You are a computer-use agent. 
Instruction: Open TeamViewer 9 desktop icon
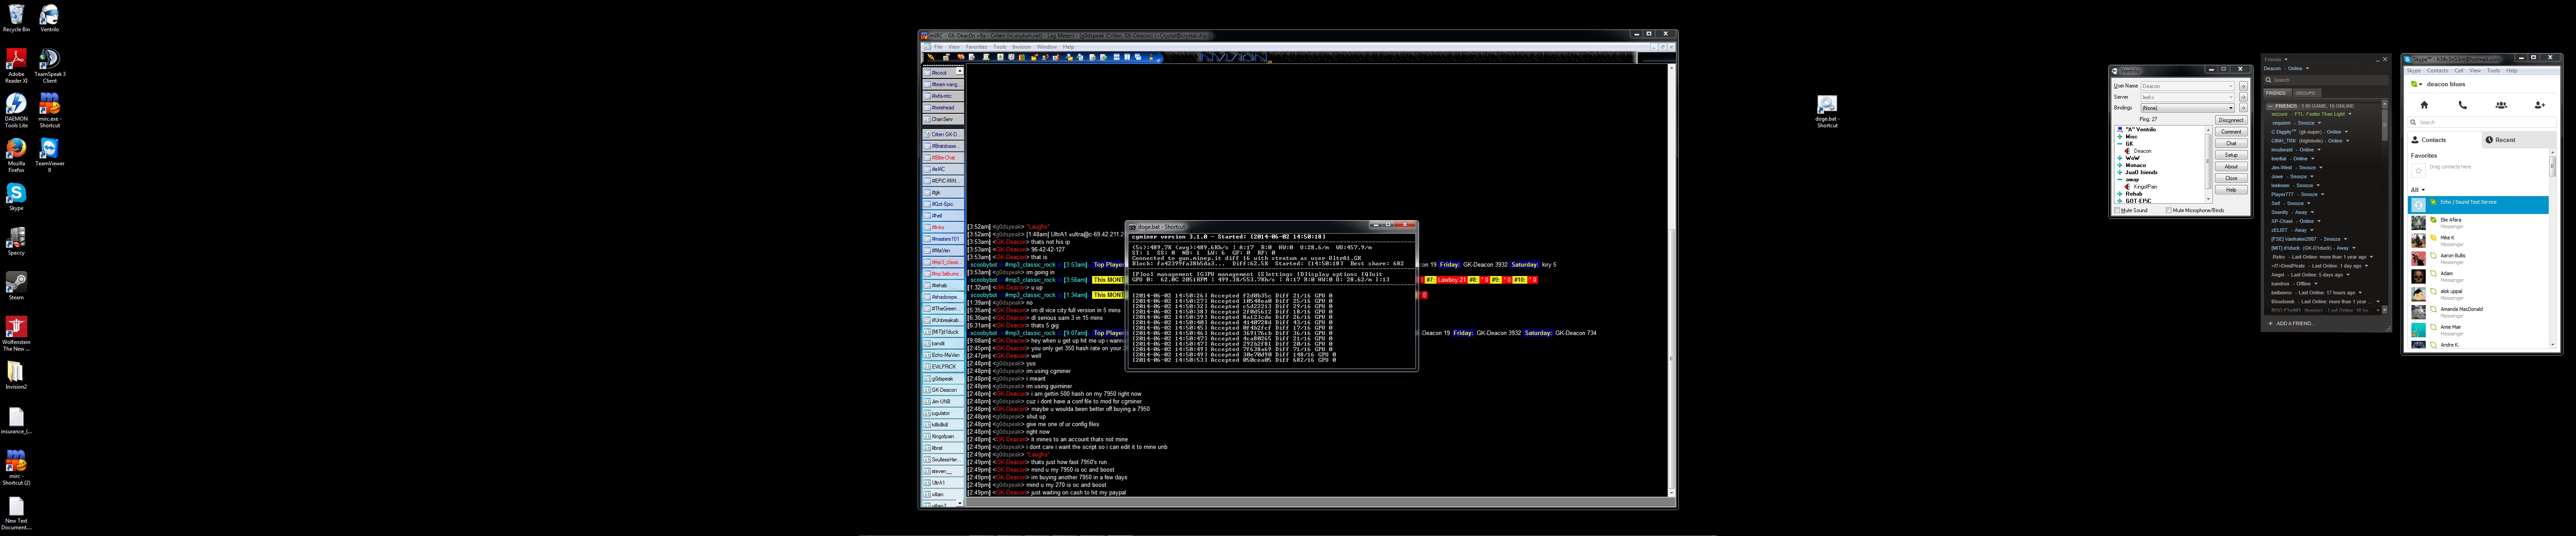[49, 155]
